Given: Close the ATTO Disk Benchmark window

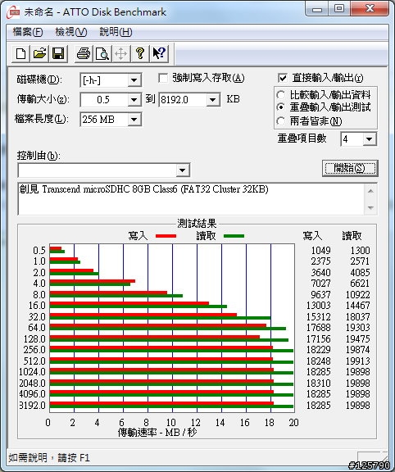Looking at the screenshot, I should coord(370,9).
